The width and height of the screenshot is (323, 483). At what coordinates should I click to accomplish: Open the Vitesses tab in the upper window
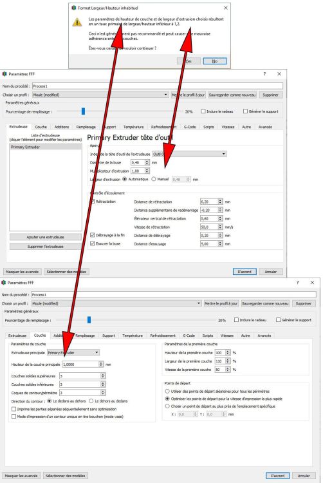coord(228,127)
